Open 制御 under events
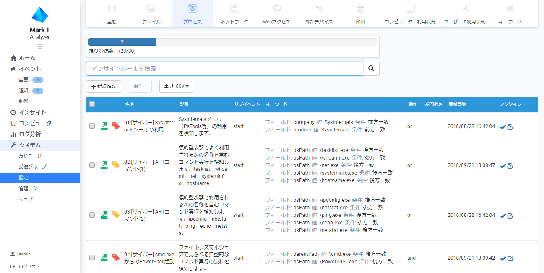 point(23,101)
